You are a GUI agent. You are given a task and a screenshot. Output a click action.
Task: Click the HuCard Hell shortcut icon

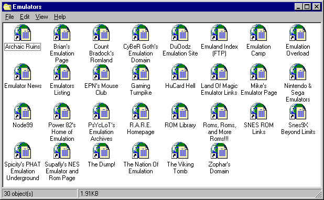[x=180, y=72]
